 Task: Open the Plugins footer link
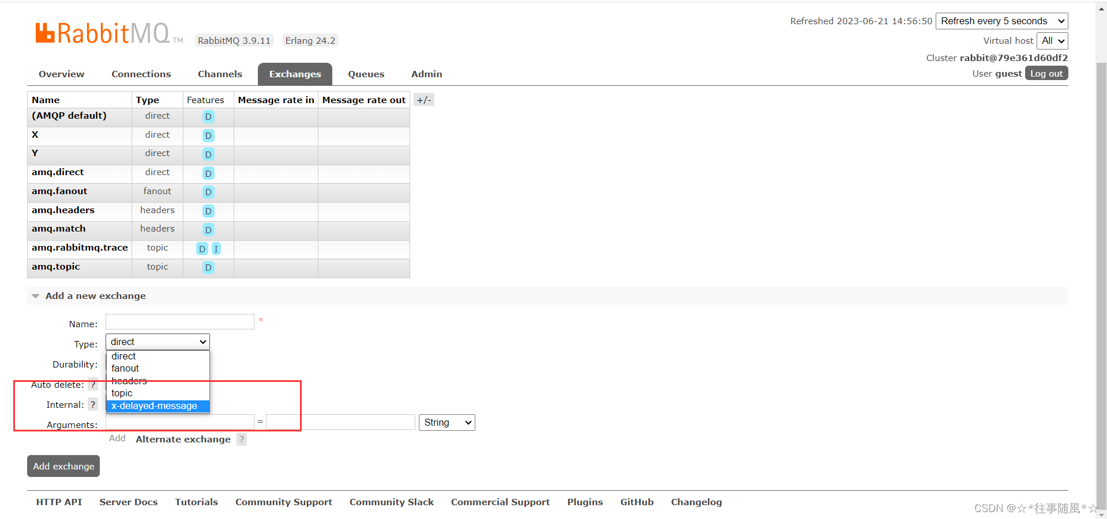585,502
